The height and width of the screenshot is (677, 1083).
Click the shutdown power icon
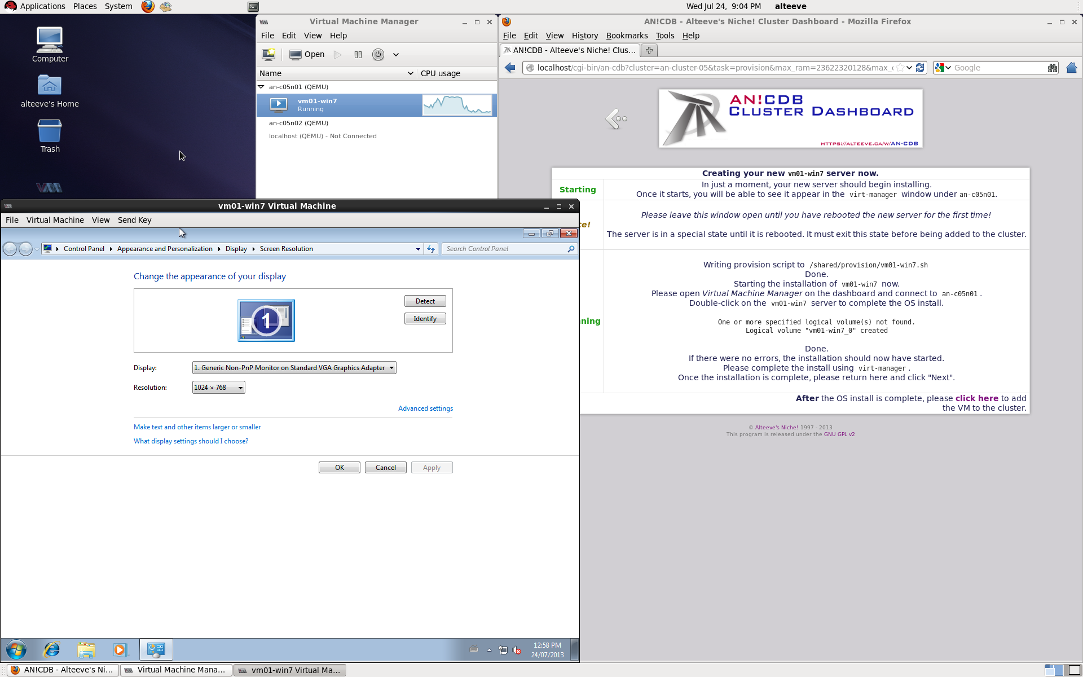[x=378, y=55]
